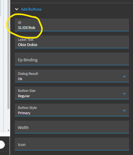133x155 pixels.
Task: Focus the Ep Binding input field
Action: (x=72, y=59)
